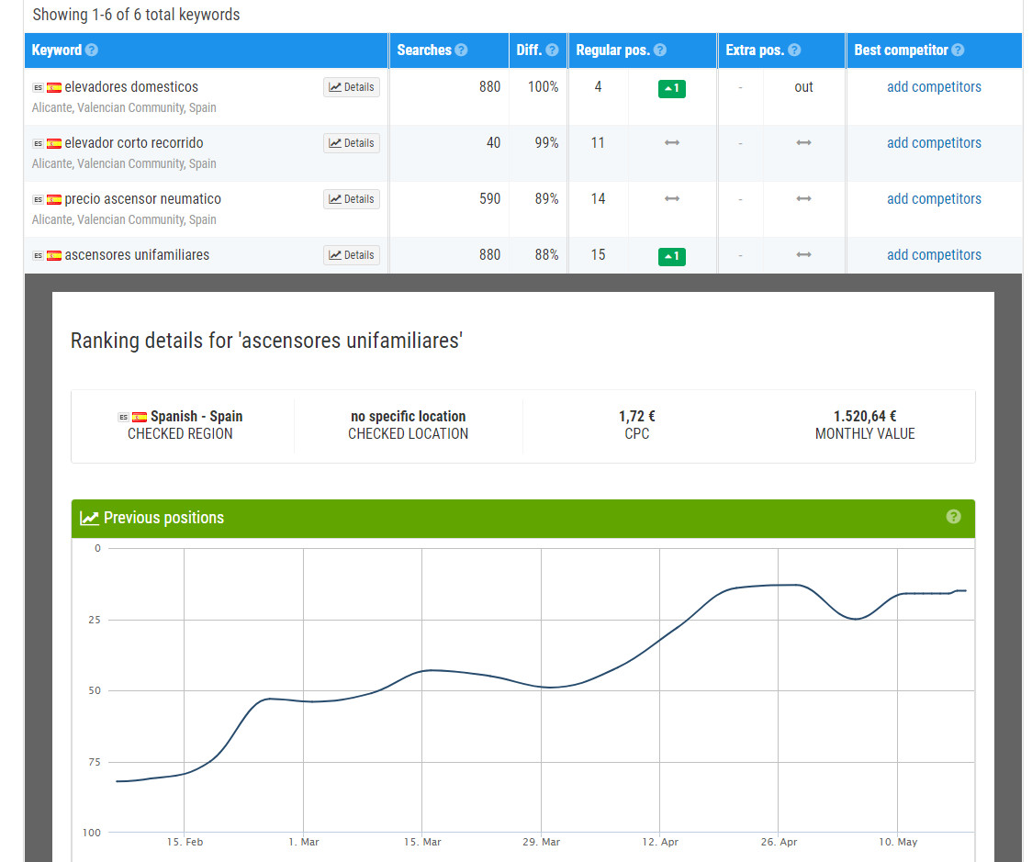1032x862 pixels.
Task: Click help icon beside Diff. header
Action: (x=552, y=50)
